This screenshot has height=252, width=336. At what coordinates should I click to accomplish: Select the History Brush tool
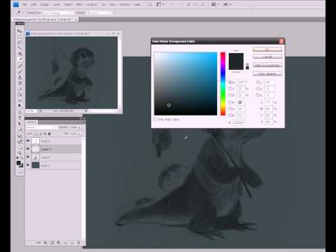[x=20, y=83]
